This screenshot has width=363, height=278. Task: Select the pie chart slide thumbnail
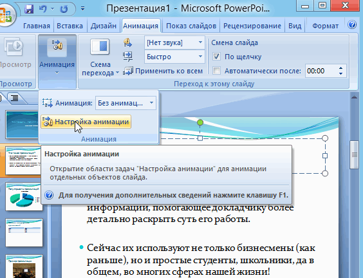24,196
